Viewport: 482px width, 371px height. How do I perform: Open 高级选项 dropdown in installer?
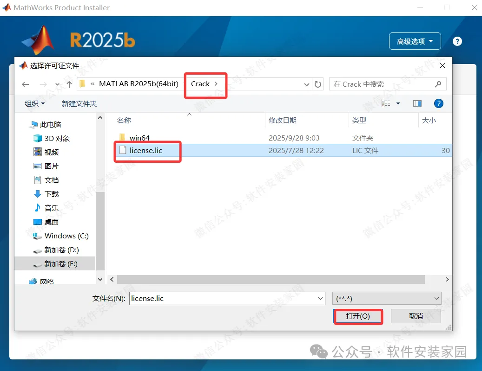[x=415, y=41]
